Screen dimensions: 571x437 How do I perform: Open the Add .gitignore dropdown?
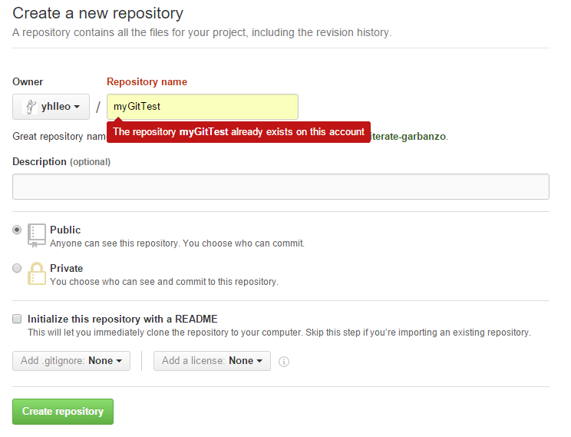71,361
